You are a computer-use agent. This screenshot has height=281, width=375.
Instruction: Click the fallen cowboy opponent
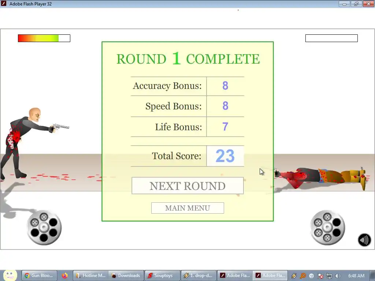pyautogui.click(x=320, y=178)
